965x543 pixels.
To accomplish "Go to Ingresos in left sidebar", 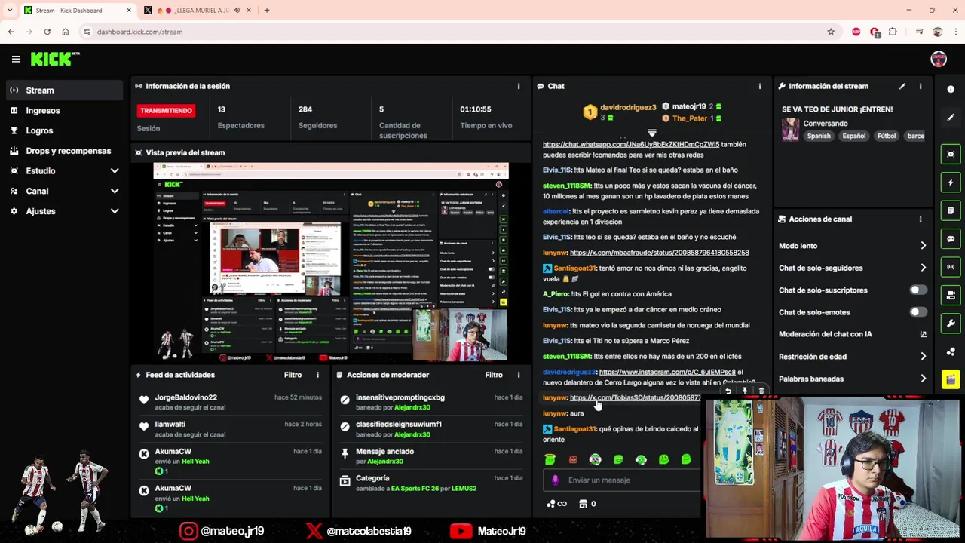I will pos(64,110).
